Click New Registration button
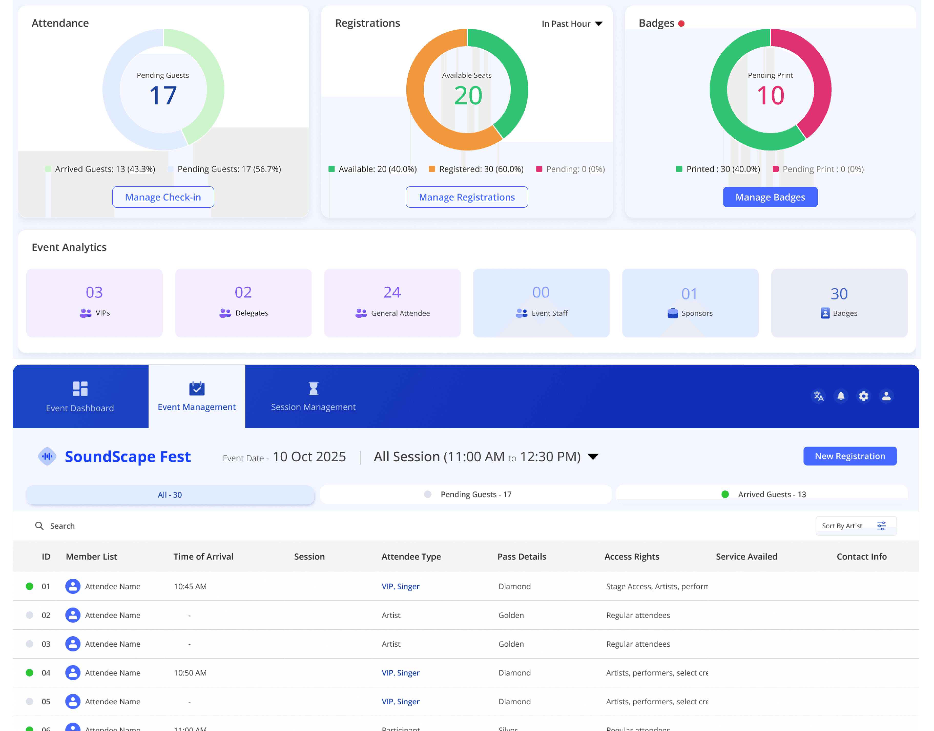The width and height of the screenshot is (934, 731). [850, 456]
